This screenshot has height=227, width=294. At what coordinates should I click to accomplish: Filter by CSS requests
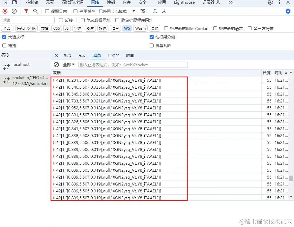(x=57, y=28)
